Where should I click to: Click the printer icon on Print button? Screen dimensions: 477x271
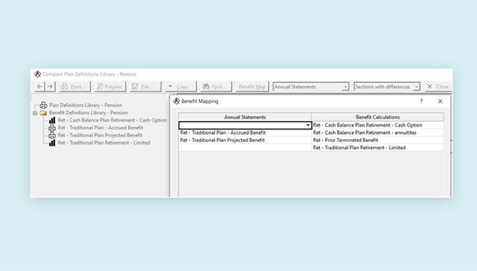coord(65,87)
